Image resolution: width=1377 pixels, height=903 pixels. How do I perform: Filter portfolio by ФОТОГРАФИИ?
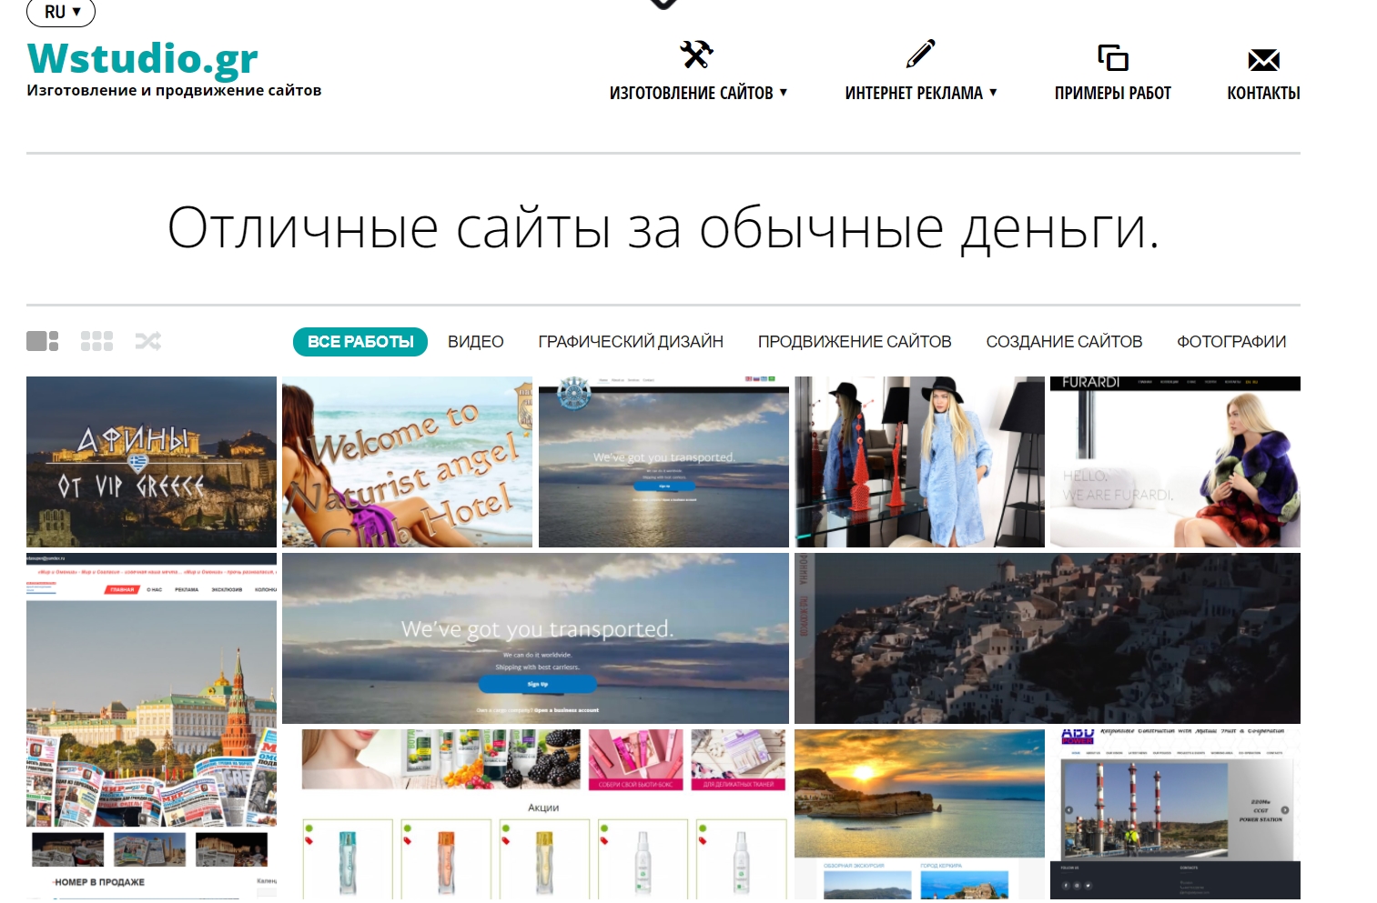(x=1230, y=342)
